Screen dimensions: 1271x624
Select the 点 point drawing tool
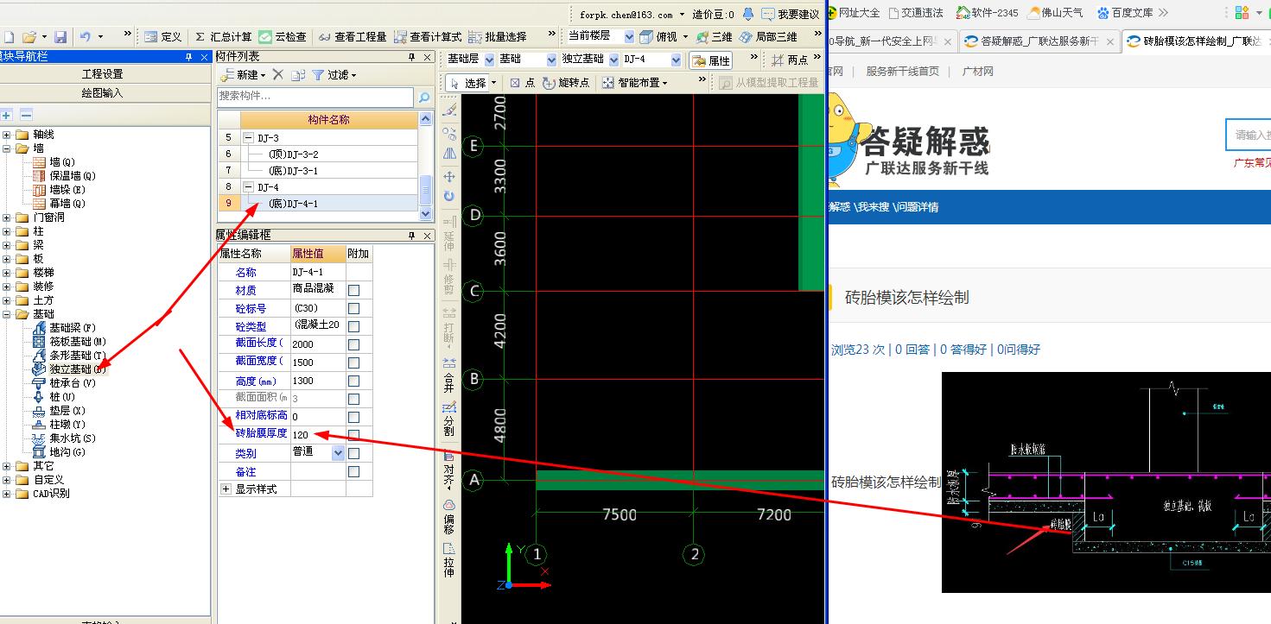point(523,83)
